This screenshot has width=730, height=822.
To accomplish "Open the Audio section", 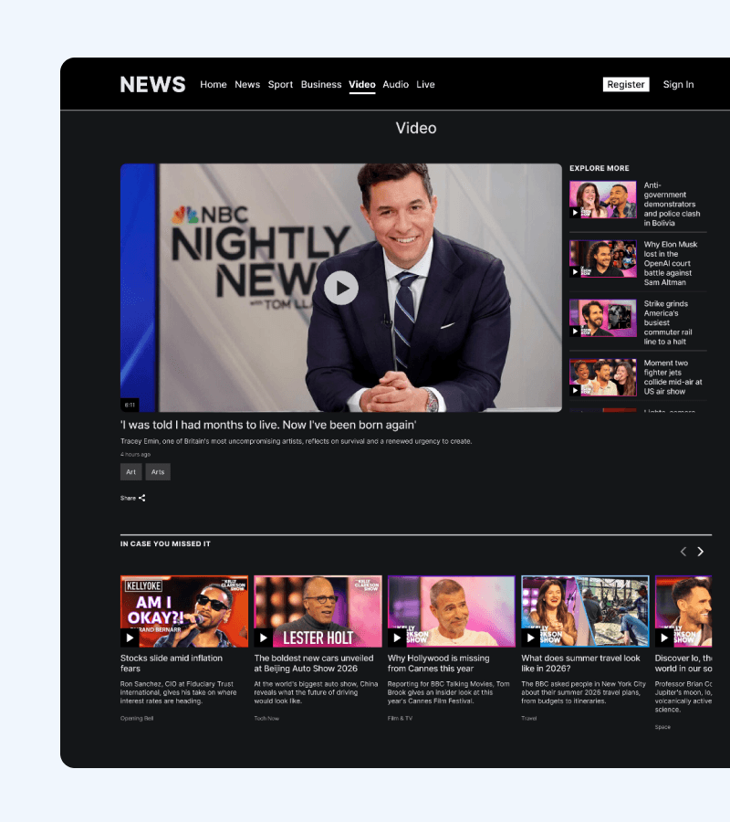I will coord(395,84).
